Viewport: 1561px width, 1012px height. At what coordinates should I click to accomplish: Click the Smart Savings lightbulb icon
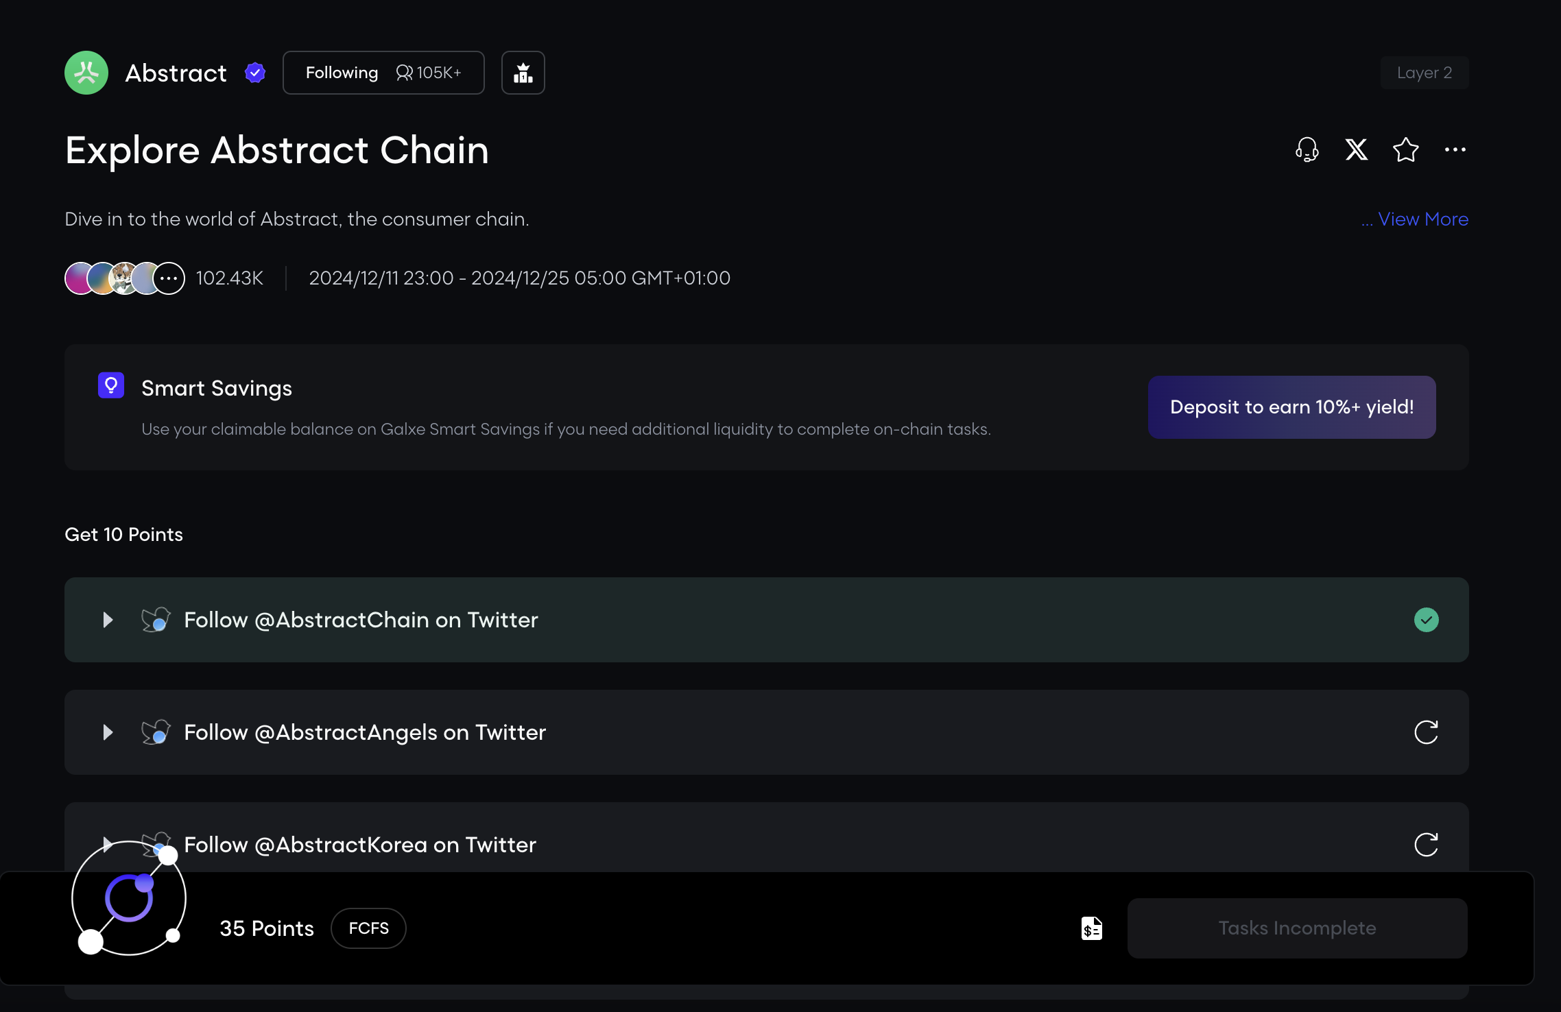point(111,385)
